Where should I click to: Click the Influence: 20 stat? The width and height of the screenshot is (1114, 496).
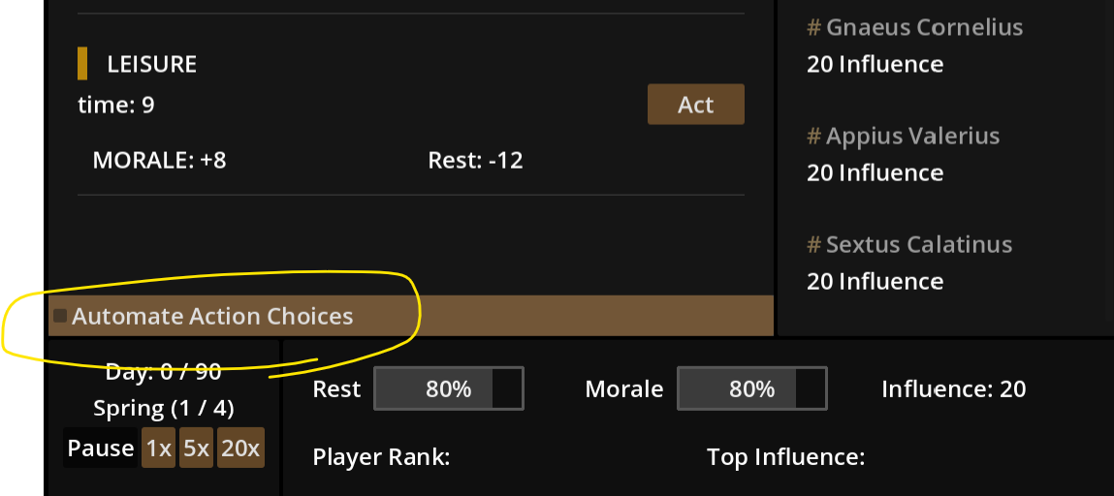click(953, 388)
